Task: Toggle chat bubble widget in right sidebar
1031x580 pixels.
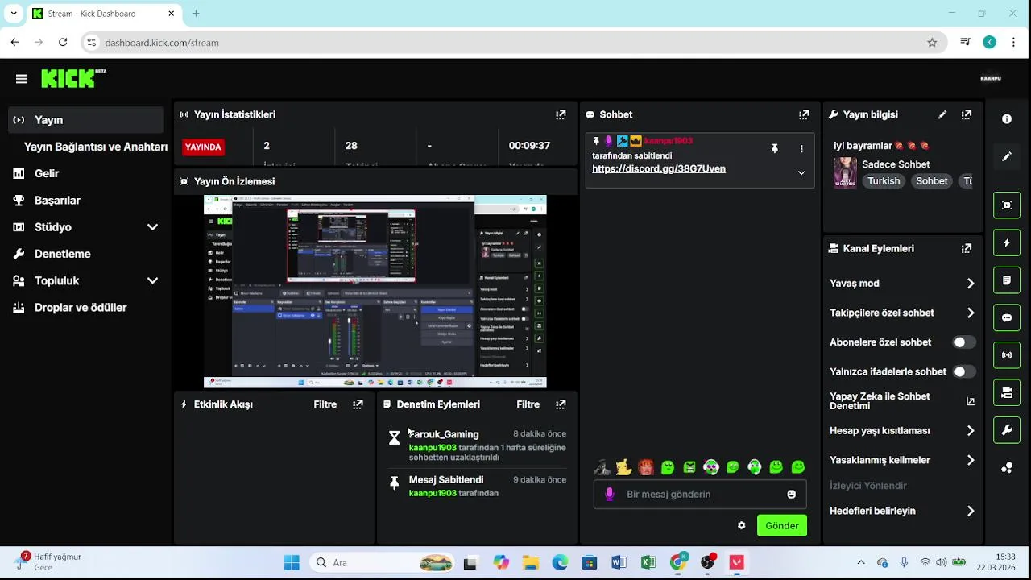Action: tap(1007, 317)
